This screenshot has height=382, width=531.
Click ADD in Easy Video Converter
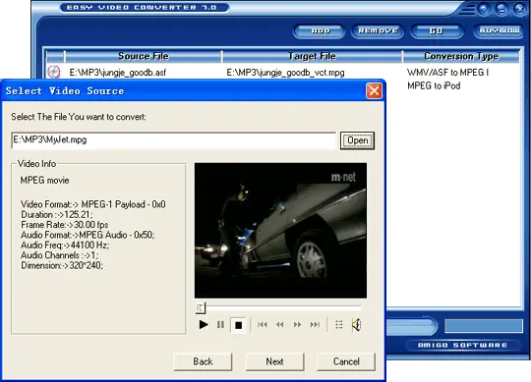[x=320, y=31]
